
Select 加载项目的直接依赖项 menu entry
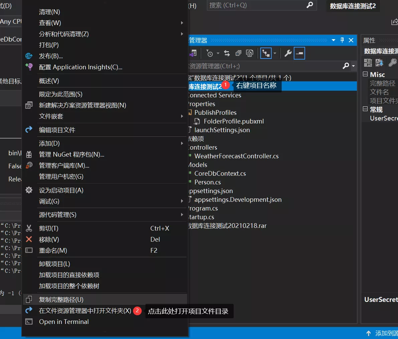105,275
